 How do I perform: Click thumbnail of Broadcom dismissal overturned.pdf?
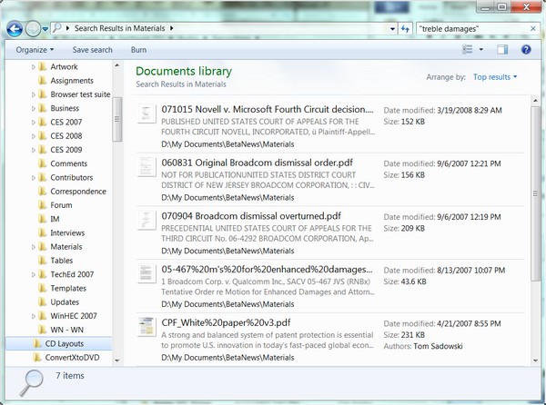coord(147,220)
